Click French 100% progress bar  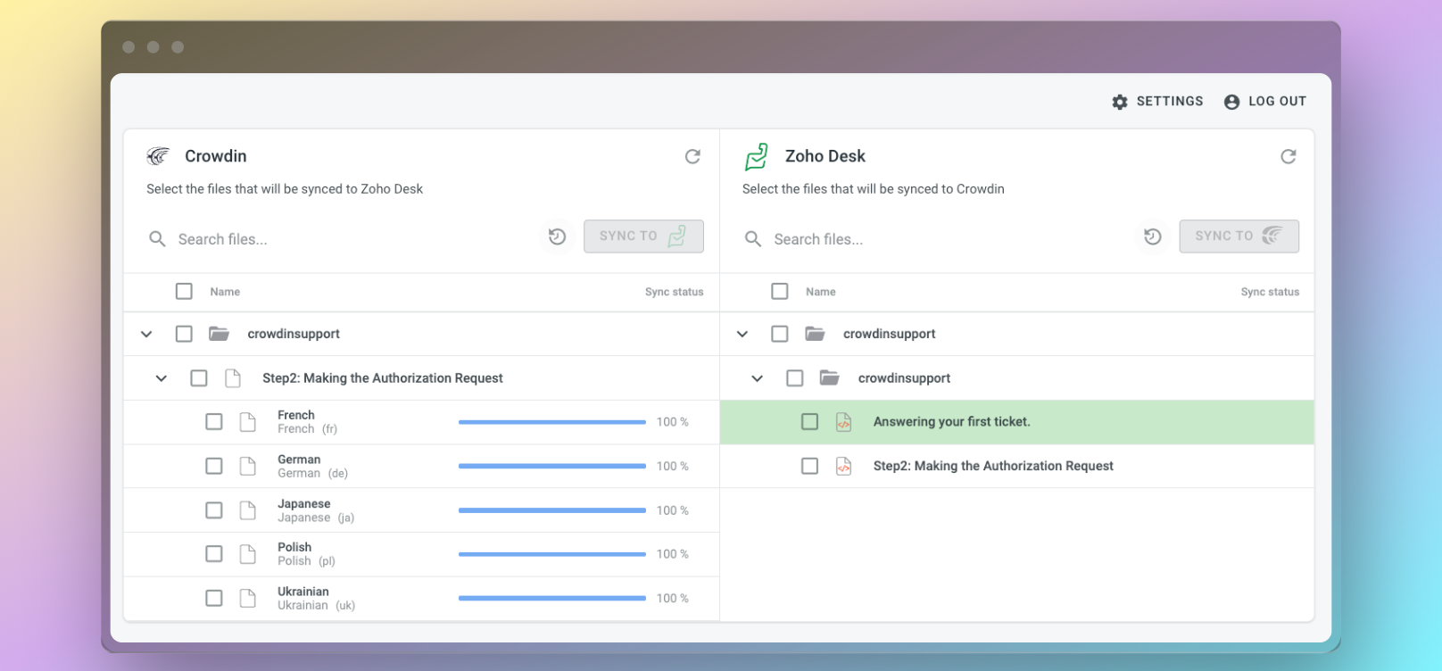coord(552,422)
